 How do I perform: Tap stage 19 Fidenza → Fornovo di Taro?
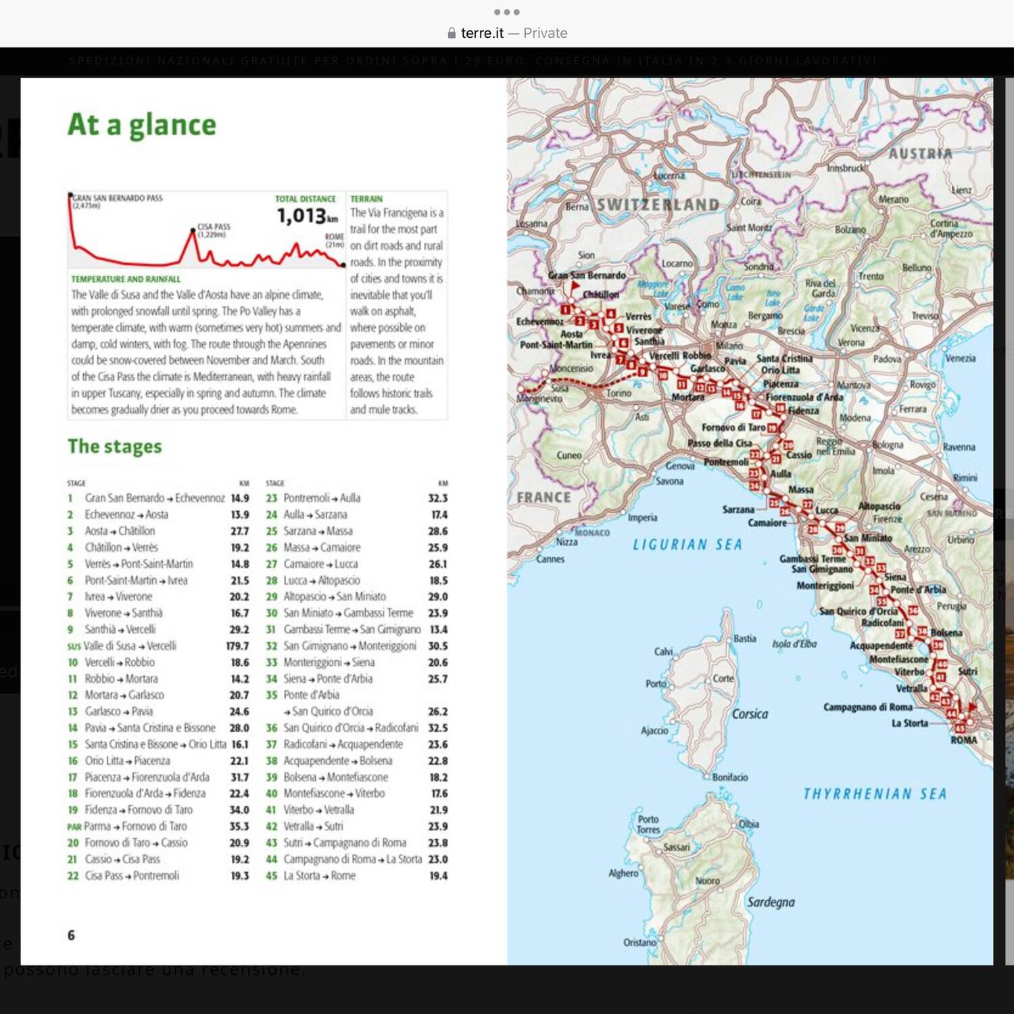click(158, 810)
